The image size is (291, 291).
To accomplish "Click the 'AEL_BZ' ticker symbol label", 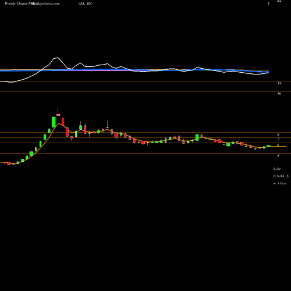I will coord(85,3).
